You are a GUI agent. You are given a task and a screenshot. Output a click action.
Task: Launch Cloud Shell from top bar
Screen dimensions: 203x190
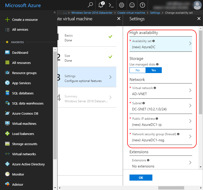click(x=111, y=5)
